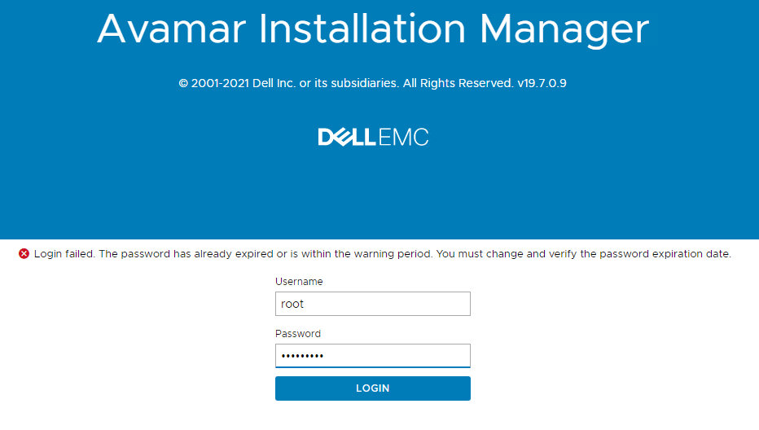Screen dimensions: 759x430
Task: Click "Dell Inc." in the copyright line
Action: point(276,83)
